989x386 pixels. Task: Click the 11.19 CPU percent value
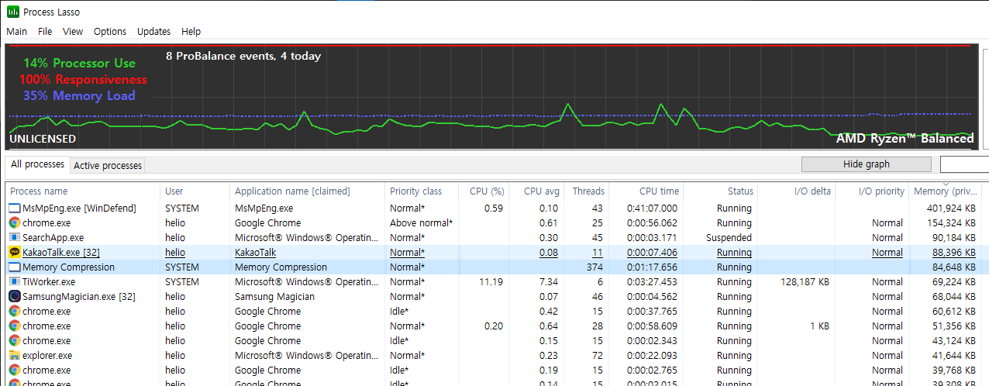pyautogui.click(x=491, y=281)
